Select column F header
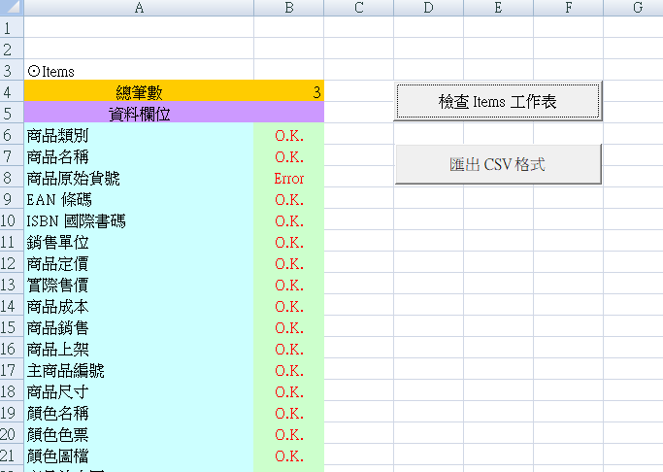Image resolution: width=663 pixels, height=472 pixels. pyautogui.click(x=568, y=8)
